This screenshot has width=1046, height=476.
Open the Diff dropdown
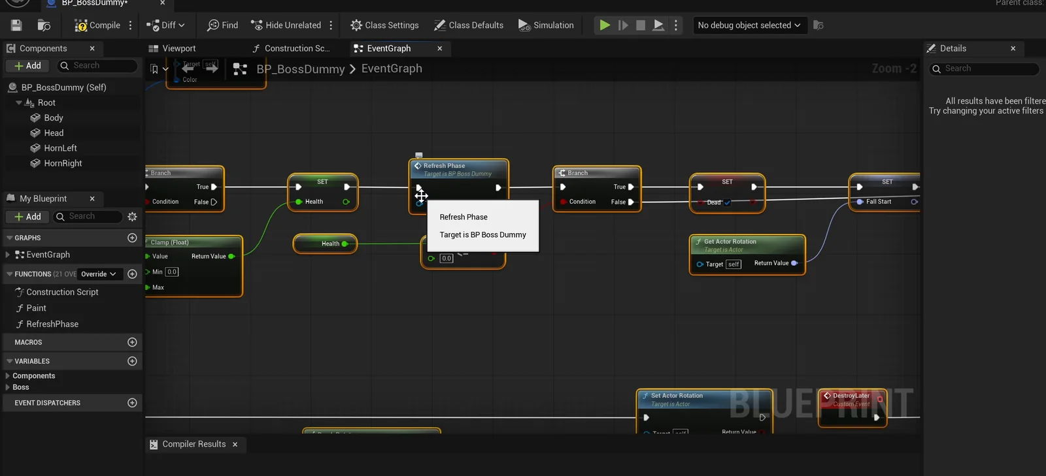coord(165,25)
